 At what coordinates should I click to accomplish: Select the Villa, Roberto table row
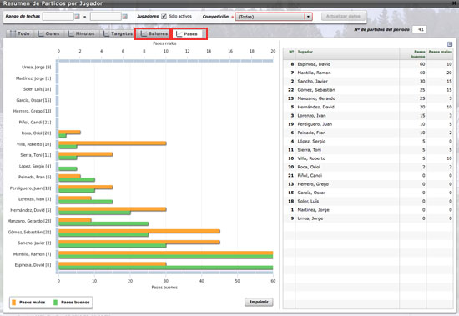tap(368, 158)
